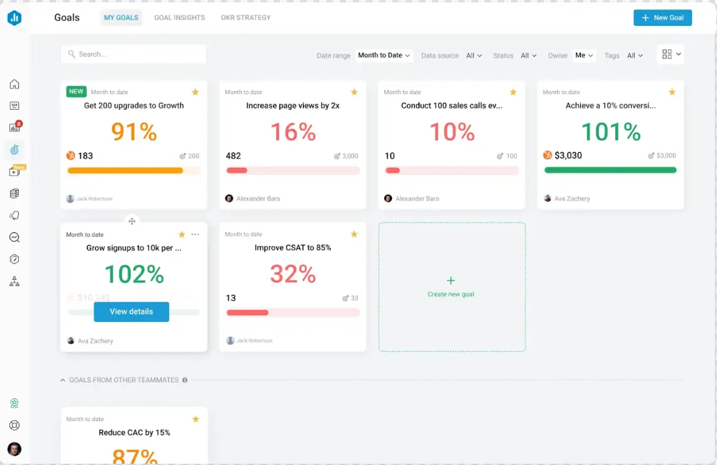Select the Goals target icon in the sidebar
Screen dimensions: 717x465
[14, 149]
